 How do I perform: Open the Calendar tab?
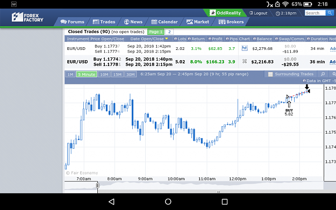pos(165,22)
